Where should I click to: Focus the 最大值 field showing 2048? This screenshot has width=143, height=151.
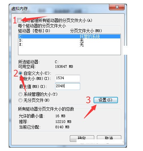click(67, 86)
